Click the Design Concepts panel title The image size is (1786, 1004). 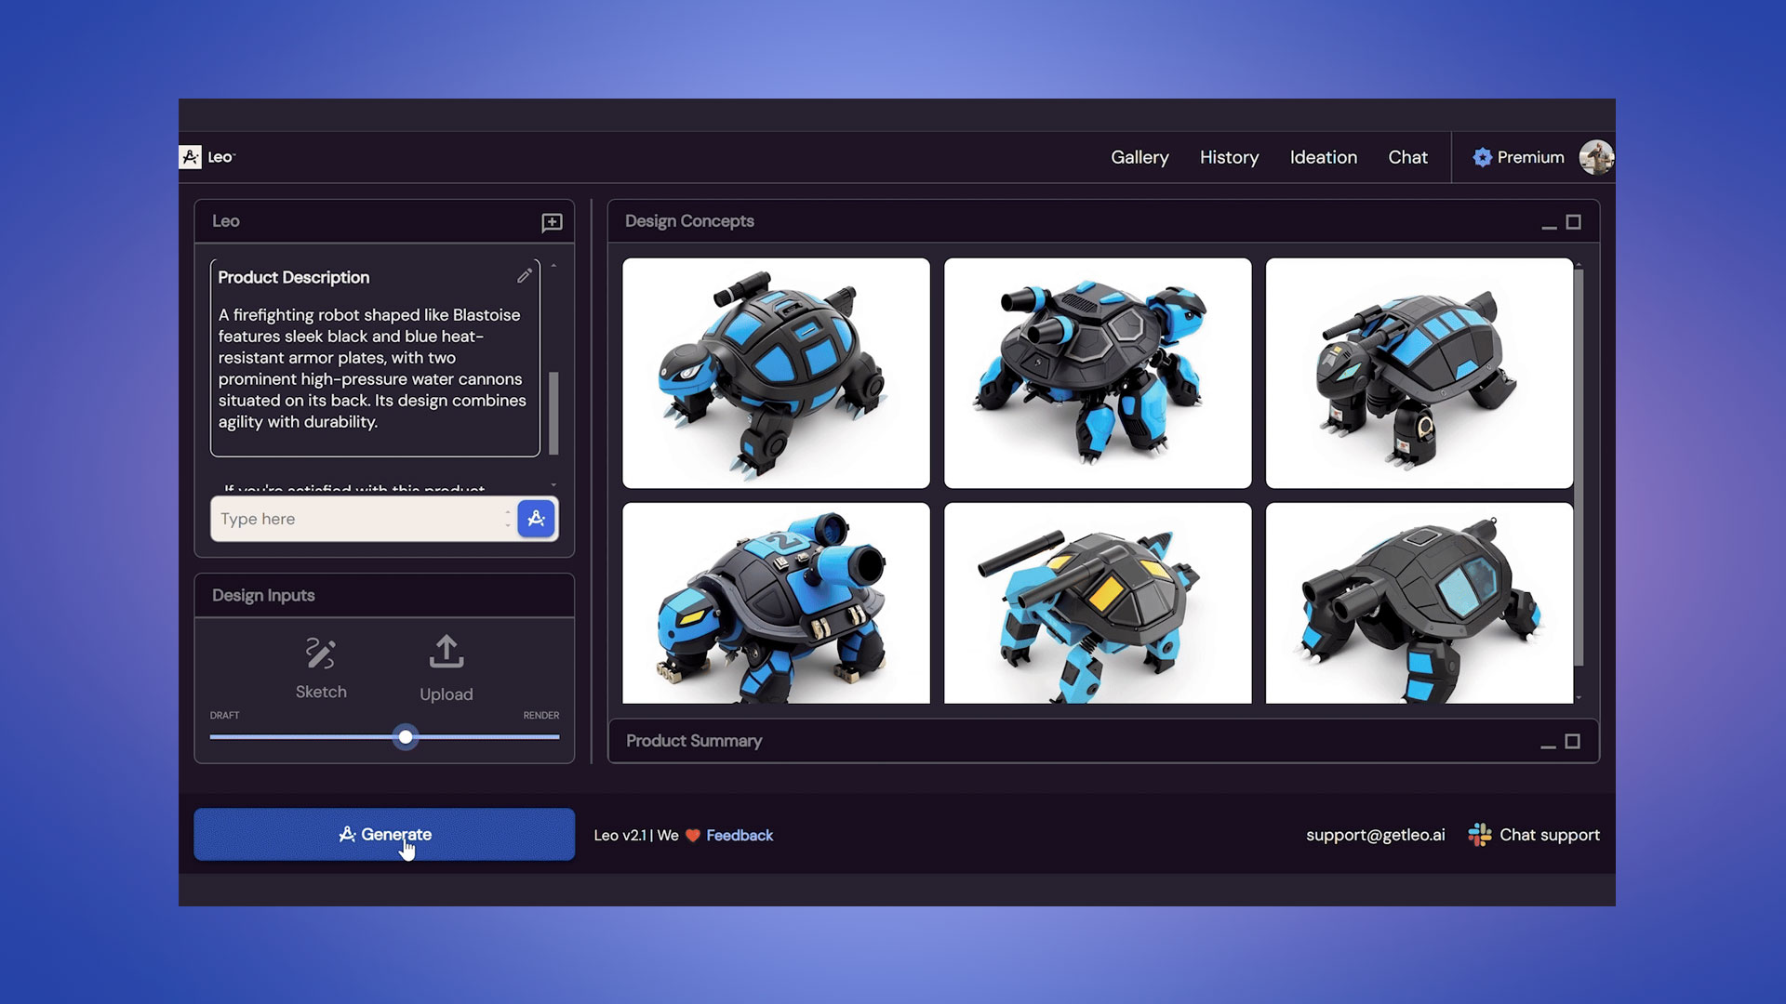689,221
